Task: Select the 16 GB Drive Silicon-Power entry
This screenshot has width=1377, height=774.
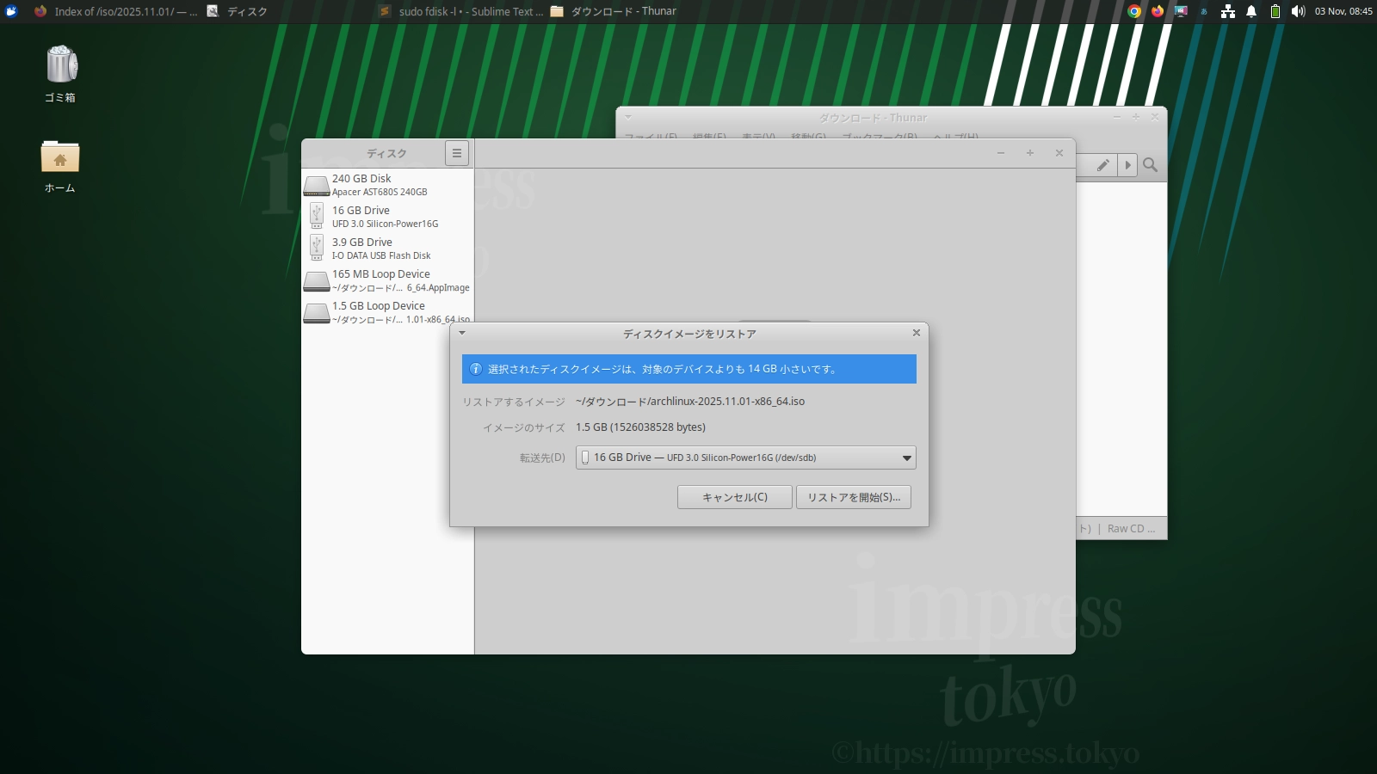Action: pos(387,217)
